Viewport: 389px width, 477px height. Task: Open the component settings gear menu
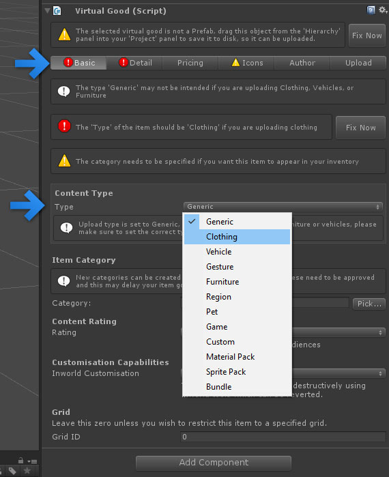point(382,10)
